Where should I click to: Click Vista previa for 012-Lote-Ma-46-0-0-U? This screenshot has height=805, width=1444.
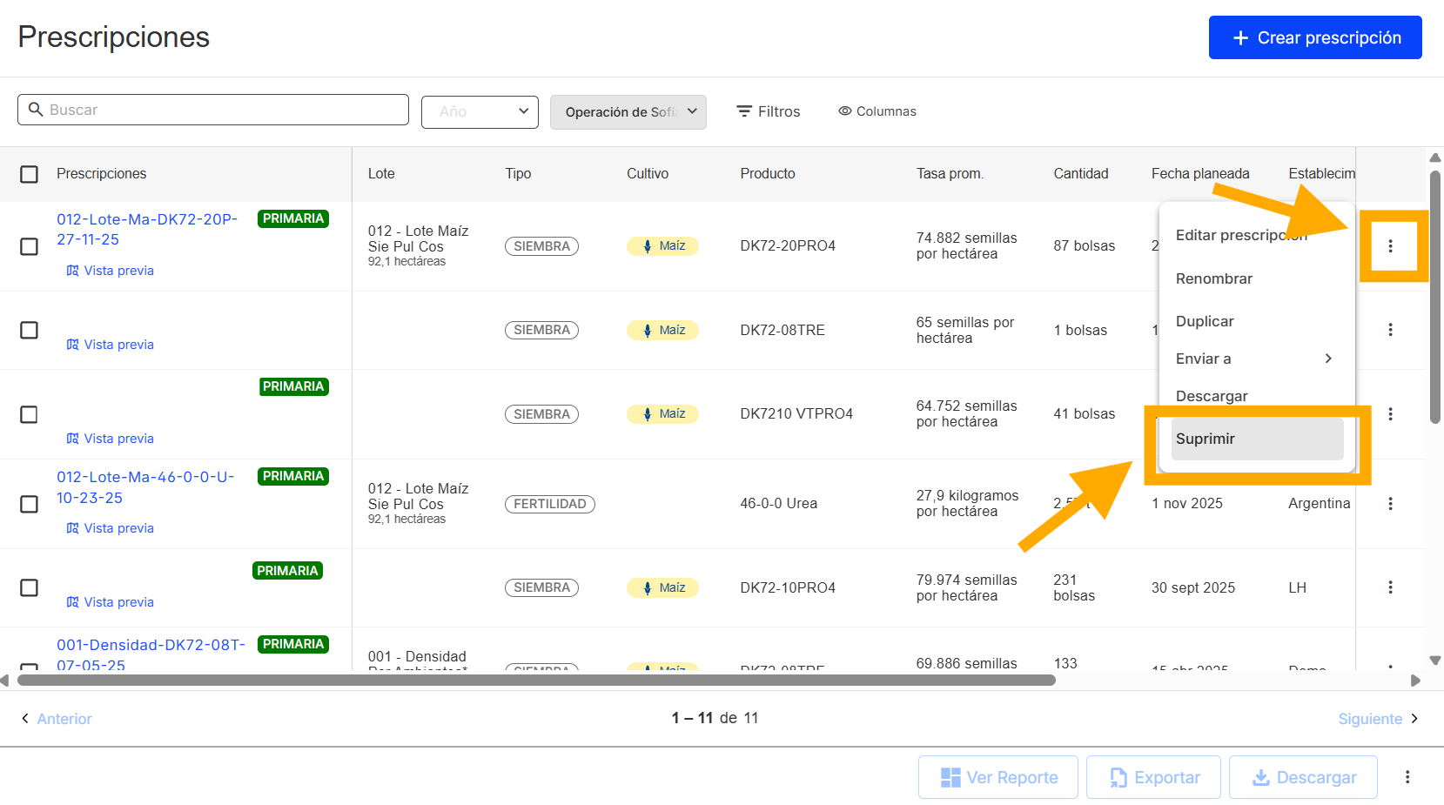111,528
